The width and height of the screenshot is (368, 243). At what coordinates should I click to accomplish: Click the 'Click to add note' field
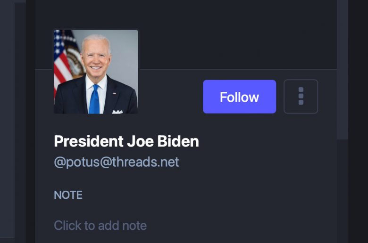[100, 226]
